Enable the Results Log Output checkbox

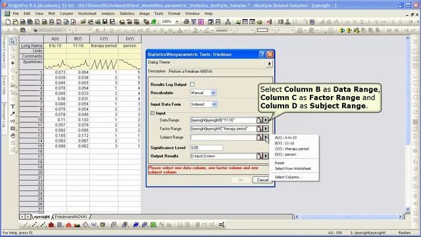[x=192, y=84]
